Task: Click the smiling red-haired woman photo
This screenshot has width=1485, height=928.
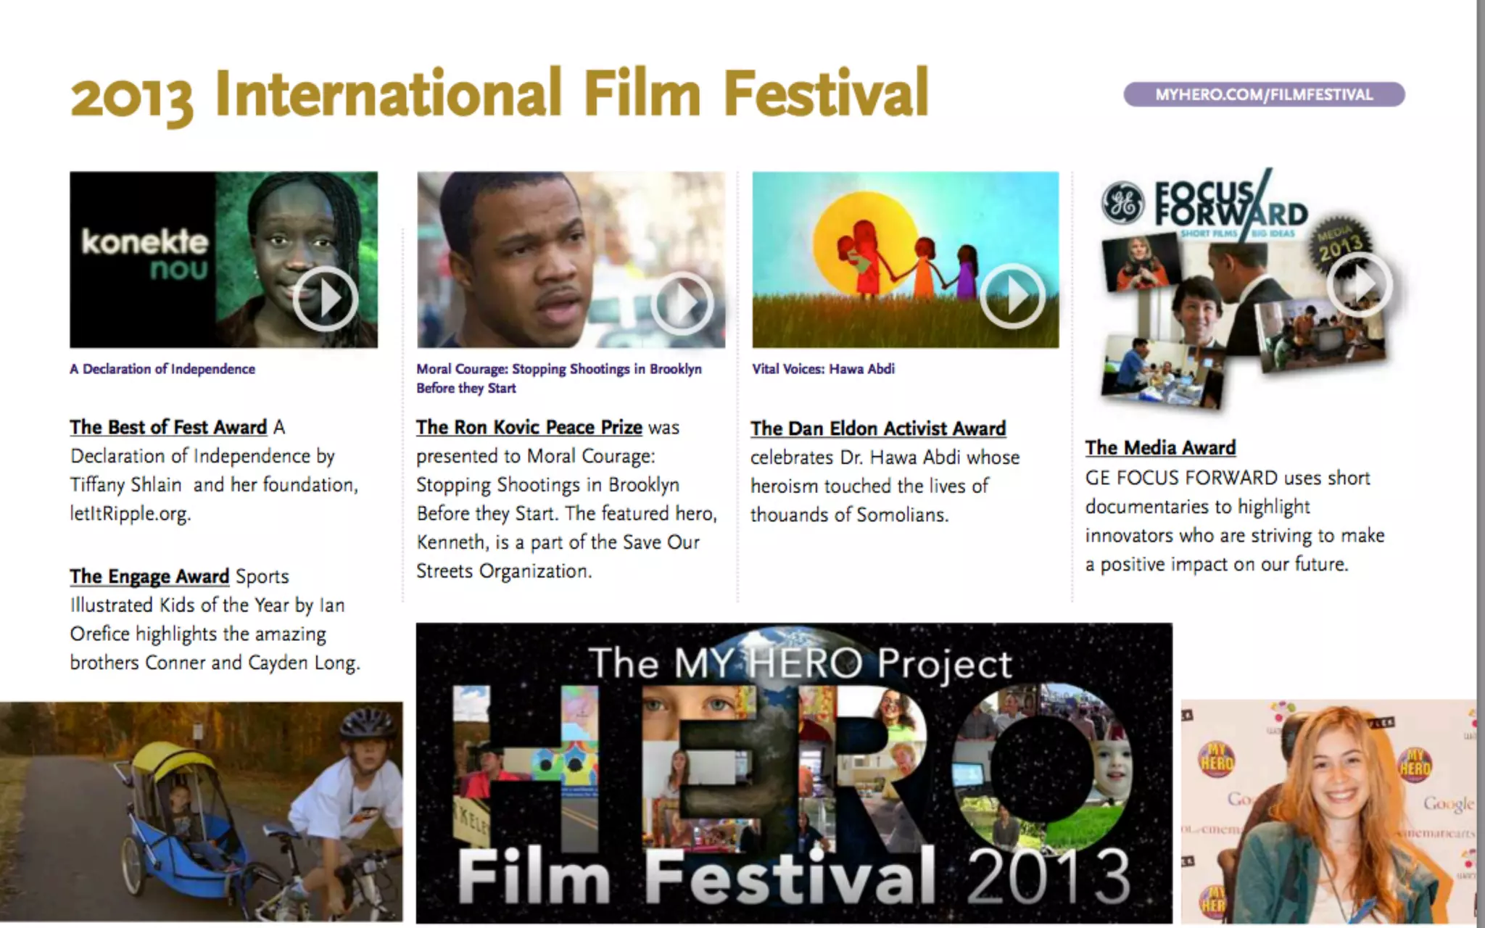Action: tap(1327, 811)
